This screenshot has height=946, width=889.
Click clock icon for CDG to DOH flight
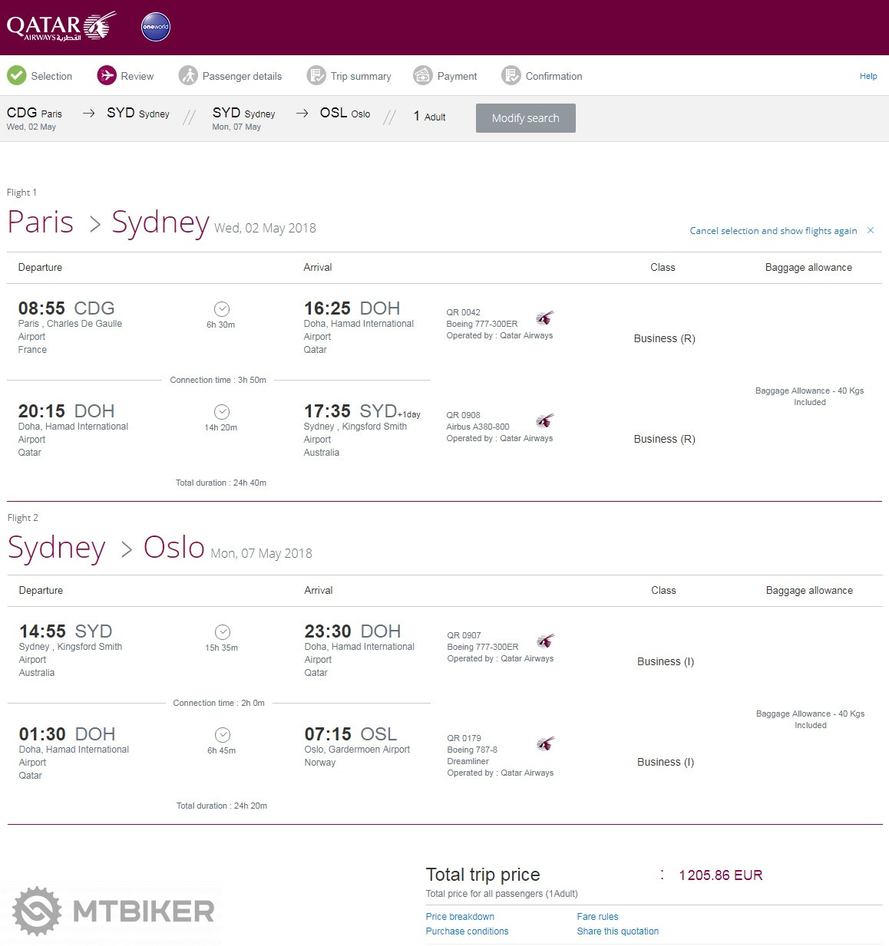click(x=222, y=309)
